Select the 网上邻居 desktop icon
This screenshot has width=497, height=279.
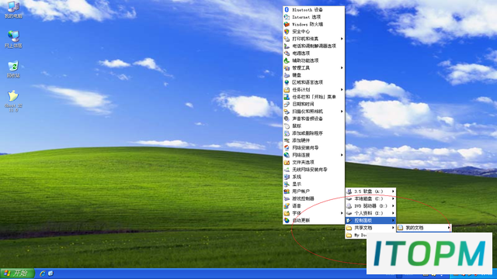(x=13, y=40)
